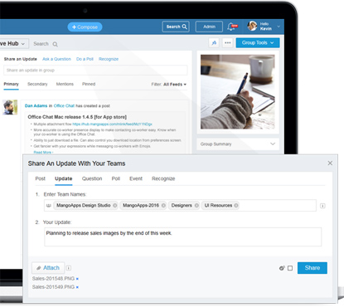
Task: Click the Compose button
Action: click(x=85, y=27)
